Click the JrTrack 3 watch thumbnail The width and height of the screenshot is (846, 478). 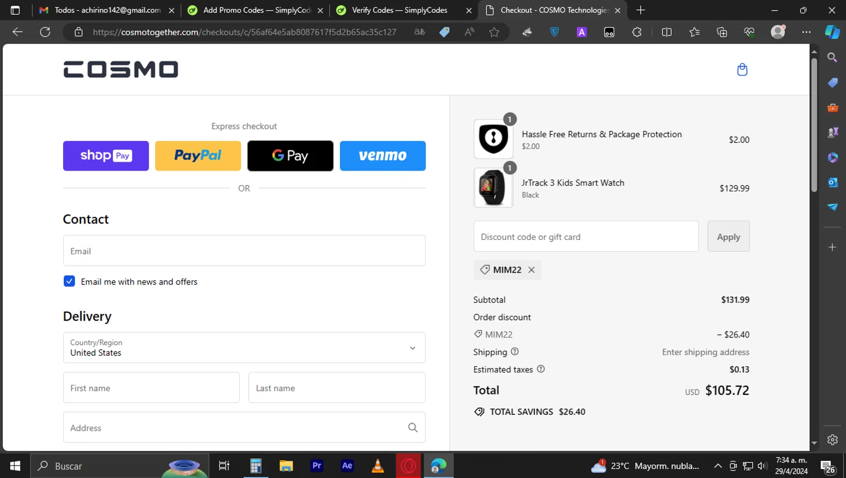pos(493,188)
